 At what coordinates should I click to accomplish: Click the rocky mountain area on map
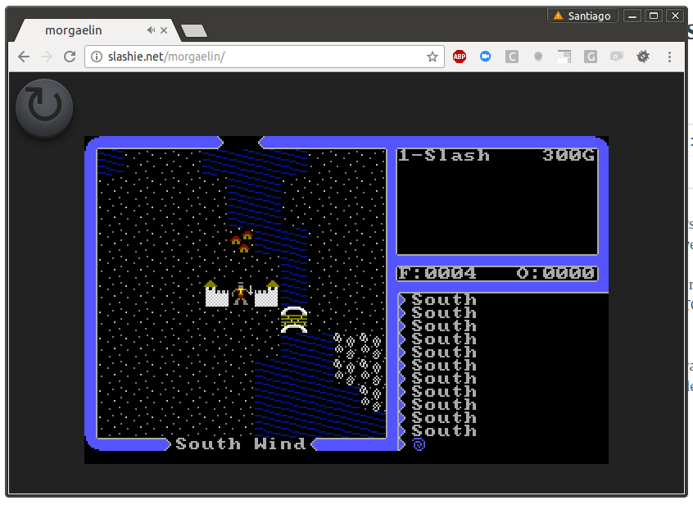tap(359, 367)
